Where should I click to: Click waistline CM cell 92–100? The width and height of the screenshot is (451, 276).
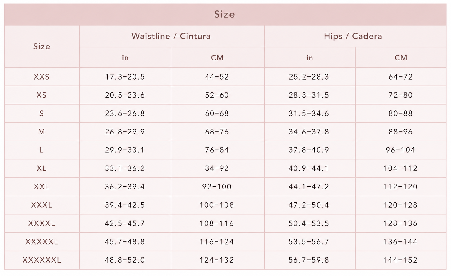pyautogui.click(x=217, y=187)
